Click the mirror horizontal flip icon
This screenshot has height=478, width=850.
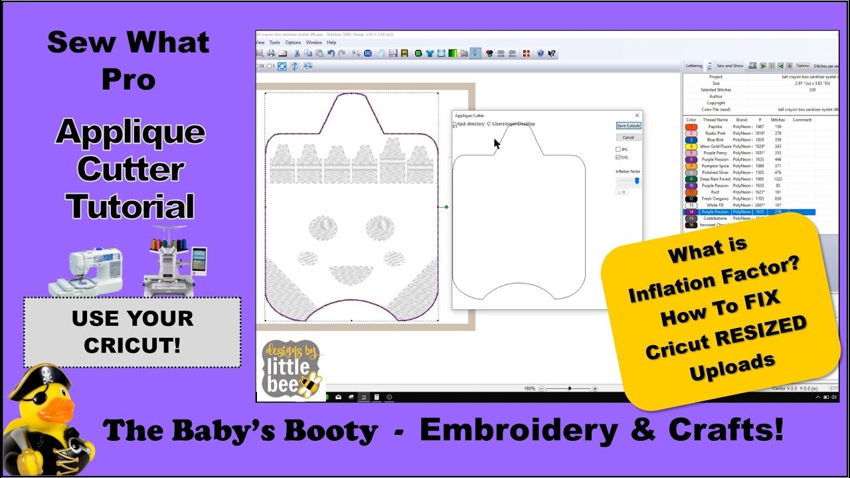(x=307, y=66)
